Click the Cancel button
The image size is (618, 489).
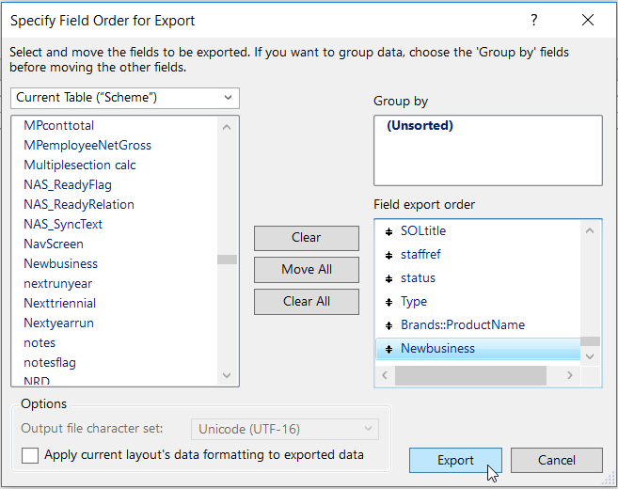click(556, 460)
